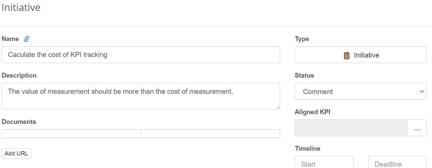Select the Initiative page title
This screenshot has height=168, width=432.
pyautogui.click(x=21, y=7)
